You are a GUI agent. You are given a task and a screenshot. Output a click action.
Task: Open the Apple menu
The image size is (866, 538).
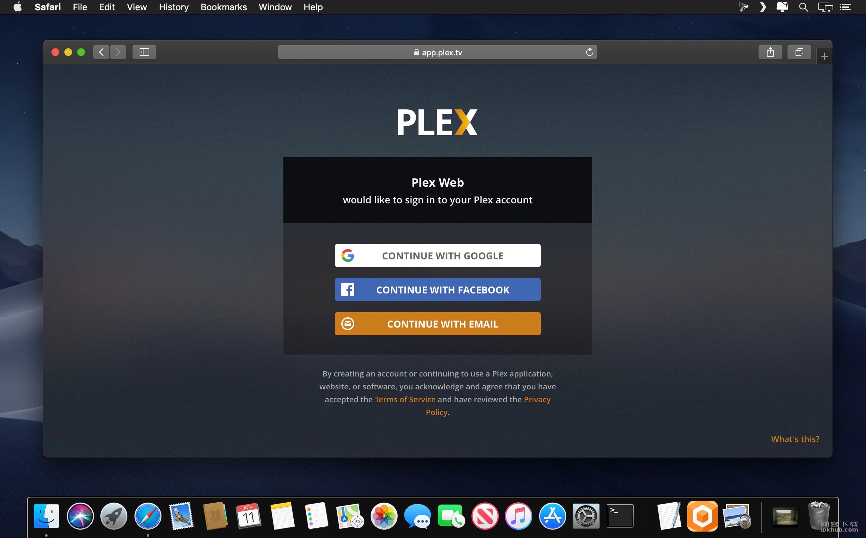[x=17, y=7]
